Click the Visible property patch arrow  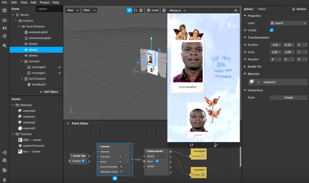pyautogui.click(x=245, y=30)
